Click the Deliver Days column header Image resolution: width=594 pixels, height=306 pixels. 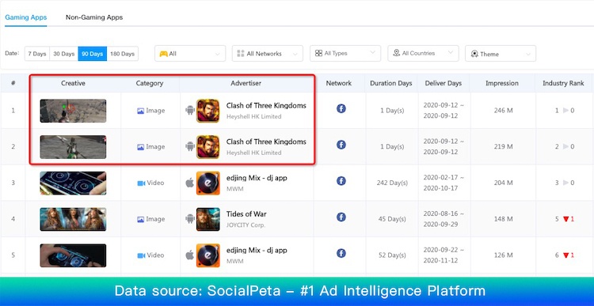444,83
